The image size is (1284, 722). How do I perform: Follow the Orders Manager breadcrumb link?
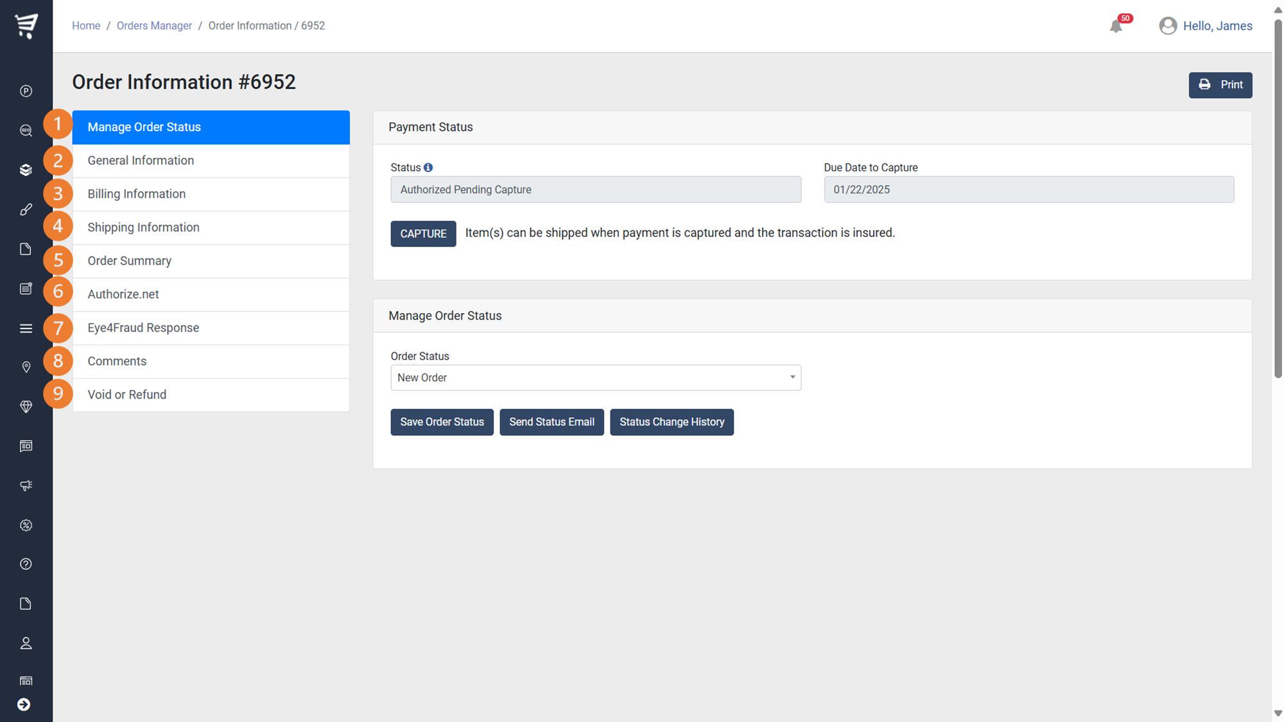point(154,26)
